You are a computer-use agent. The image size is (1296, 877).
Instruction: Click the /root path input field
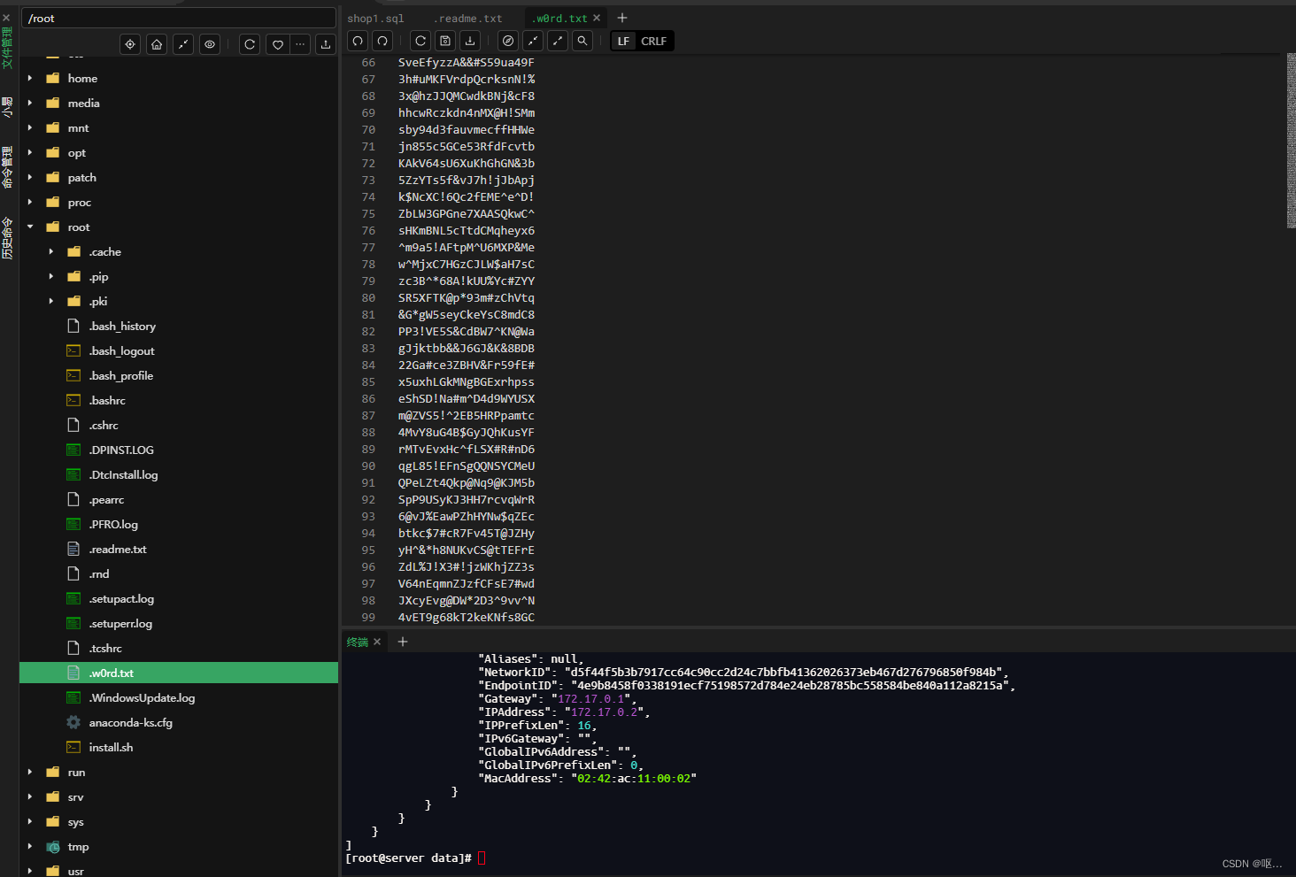178,19
